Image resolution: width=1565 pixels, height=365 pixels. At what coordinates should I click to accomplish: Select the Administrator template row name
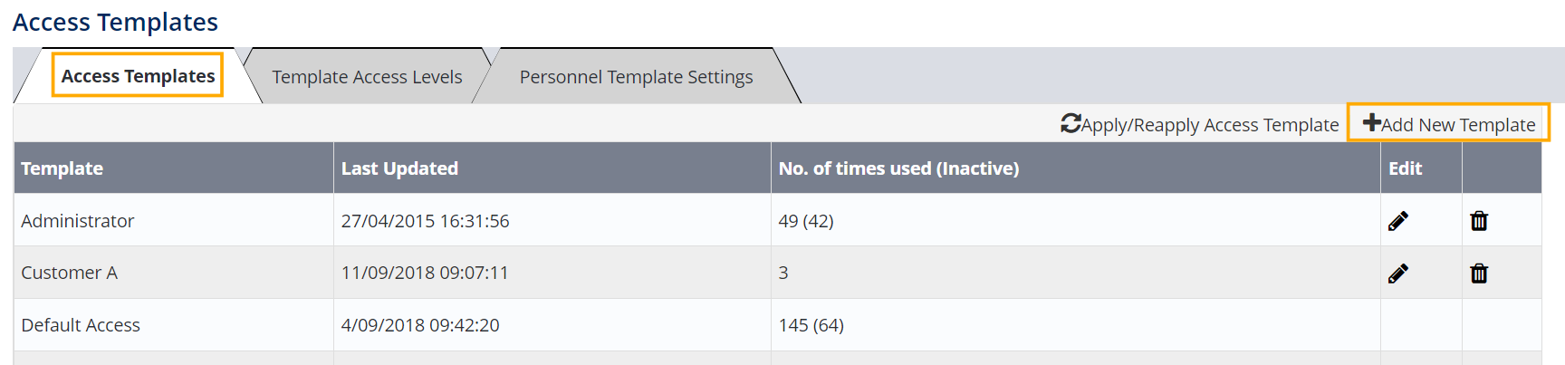coord(78,221)
